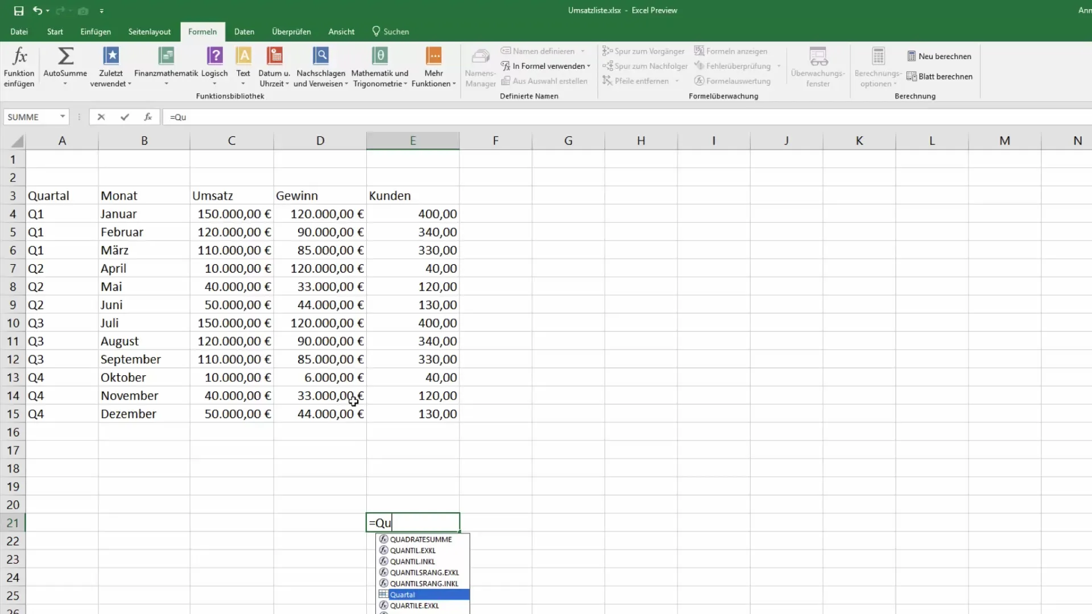The height and width of the screenshot is (614, 1092).
Task: Customize quick access toolbar dropdown
Action: click(x=101, y=11)
